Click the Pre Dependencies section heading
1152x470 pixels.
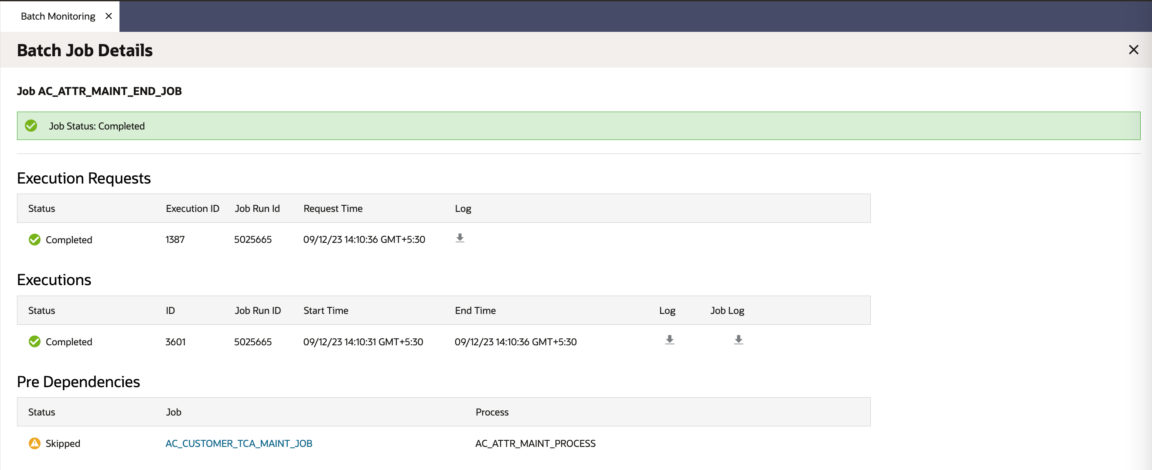(x=79, y=381)
